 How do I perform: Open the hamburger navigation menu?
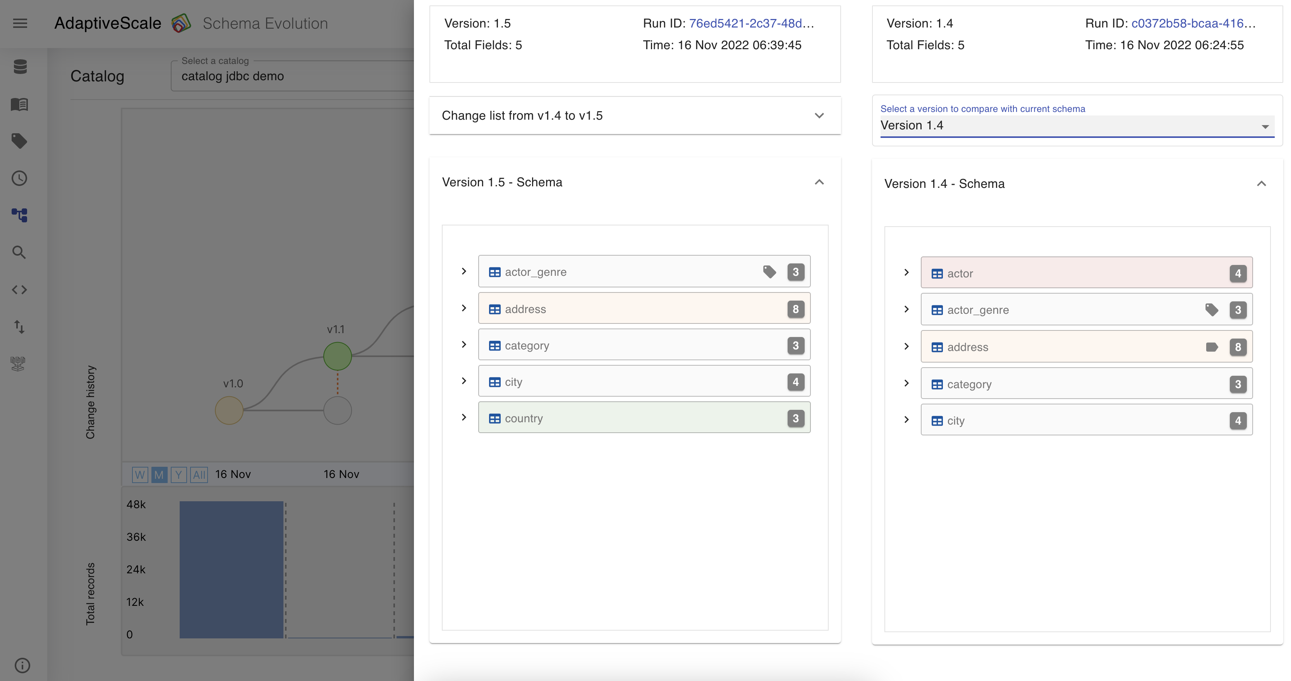coord(20,23)
